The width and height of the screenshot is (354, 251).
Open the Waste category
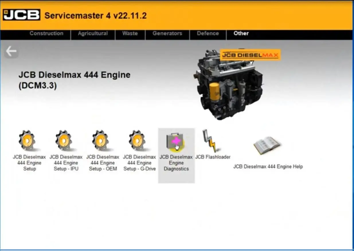click(x=130, y=34)
